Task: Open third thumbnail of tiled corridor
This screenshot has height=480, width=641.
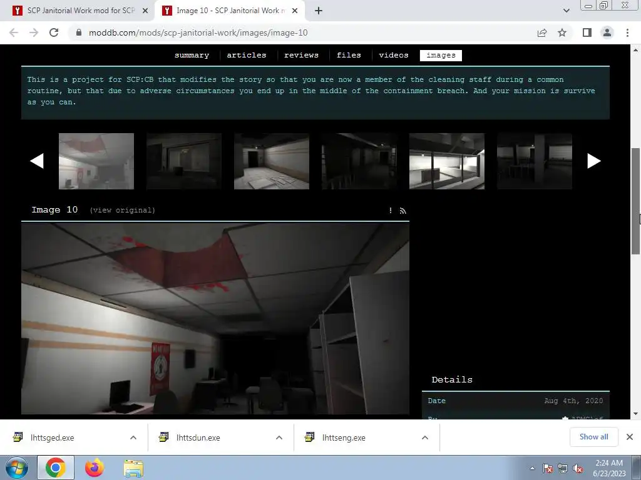Action: pyautogui.click(x=272, y=161)
